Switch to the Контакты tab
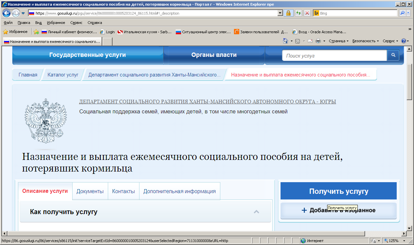This screenshot has height=245, width=414. (x=123, y=191)
